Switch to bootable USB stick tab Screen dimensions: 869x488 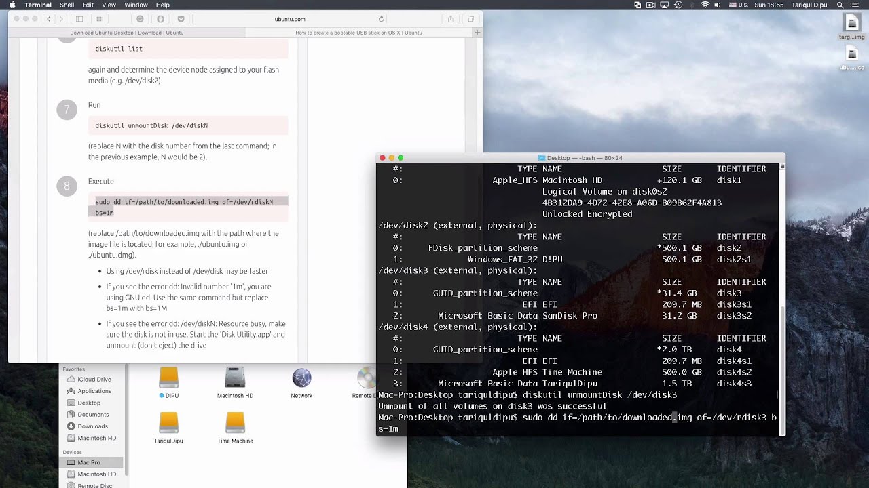(x=359, y=32)
